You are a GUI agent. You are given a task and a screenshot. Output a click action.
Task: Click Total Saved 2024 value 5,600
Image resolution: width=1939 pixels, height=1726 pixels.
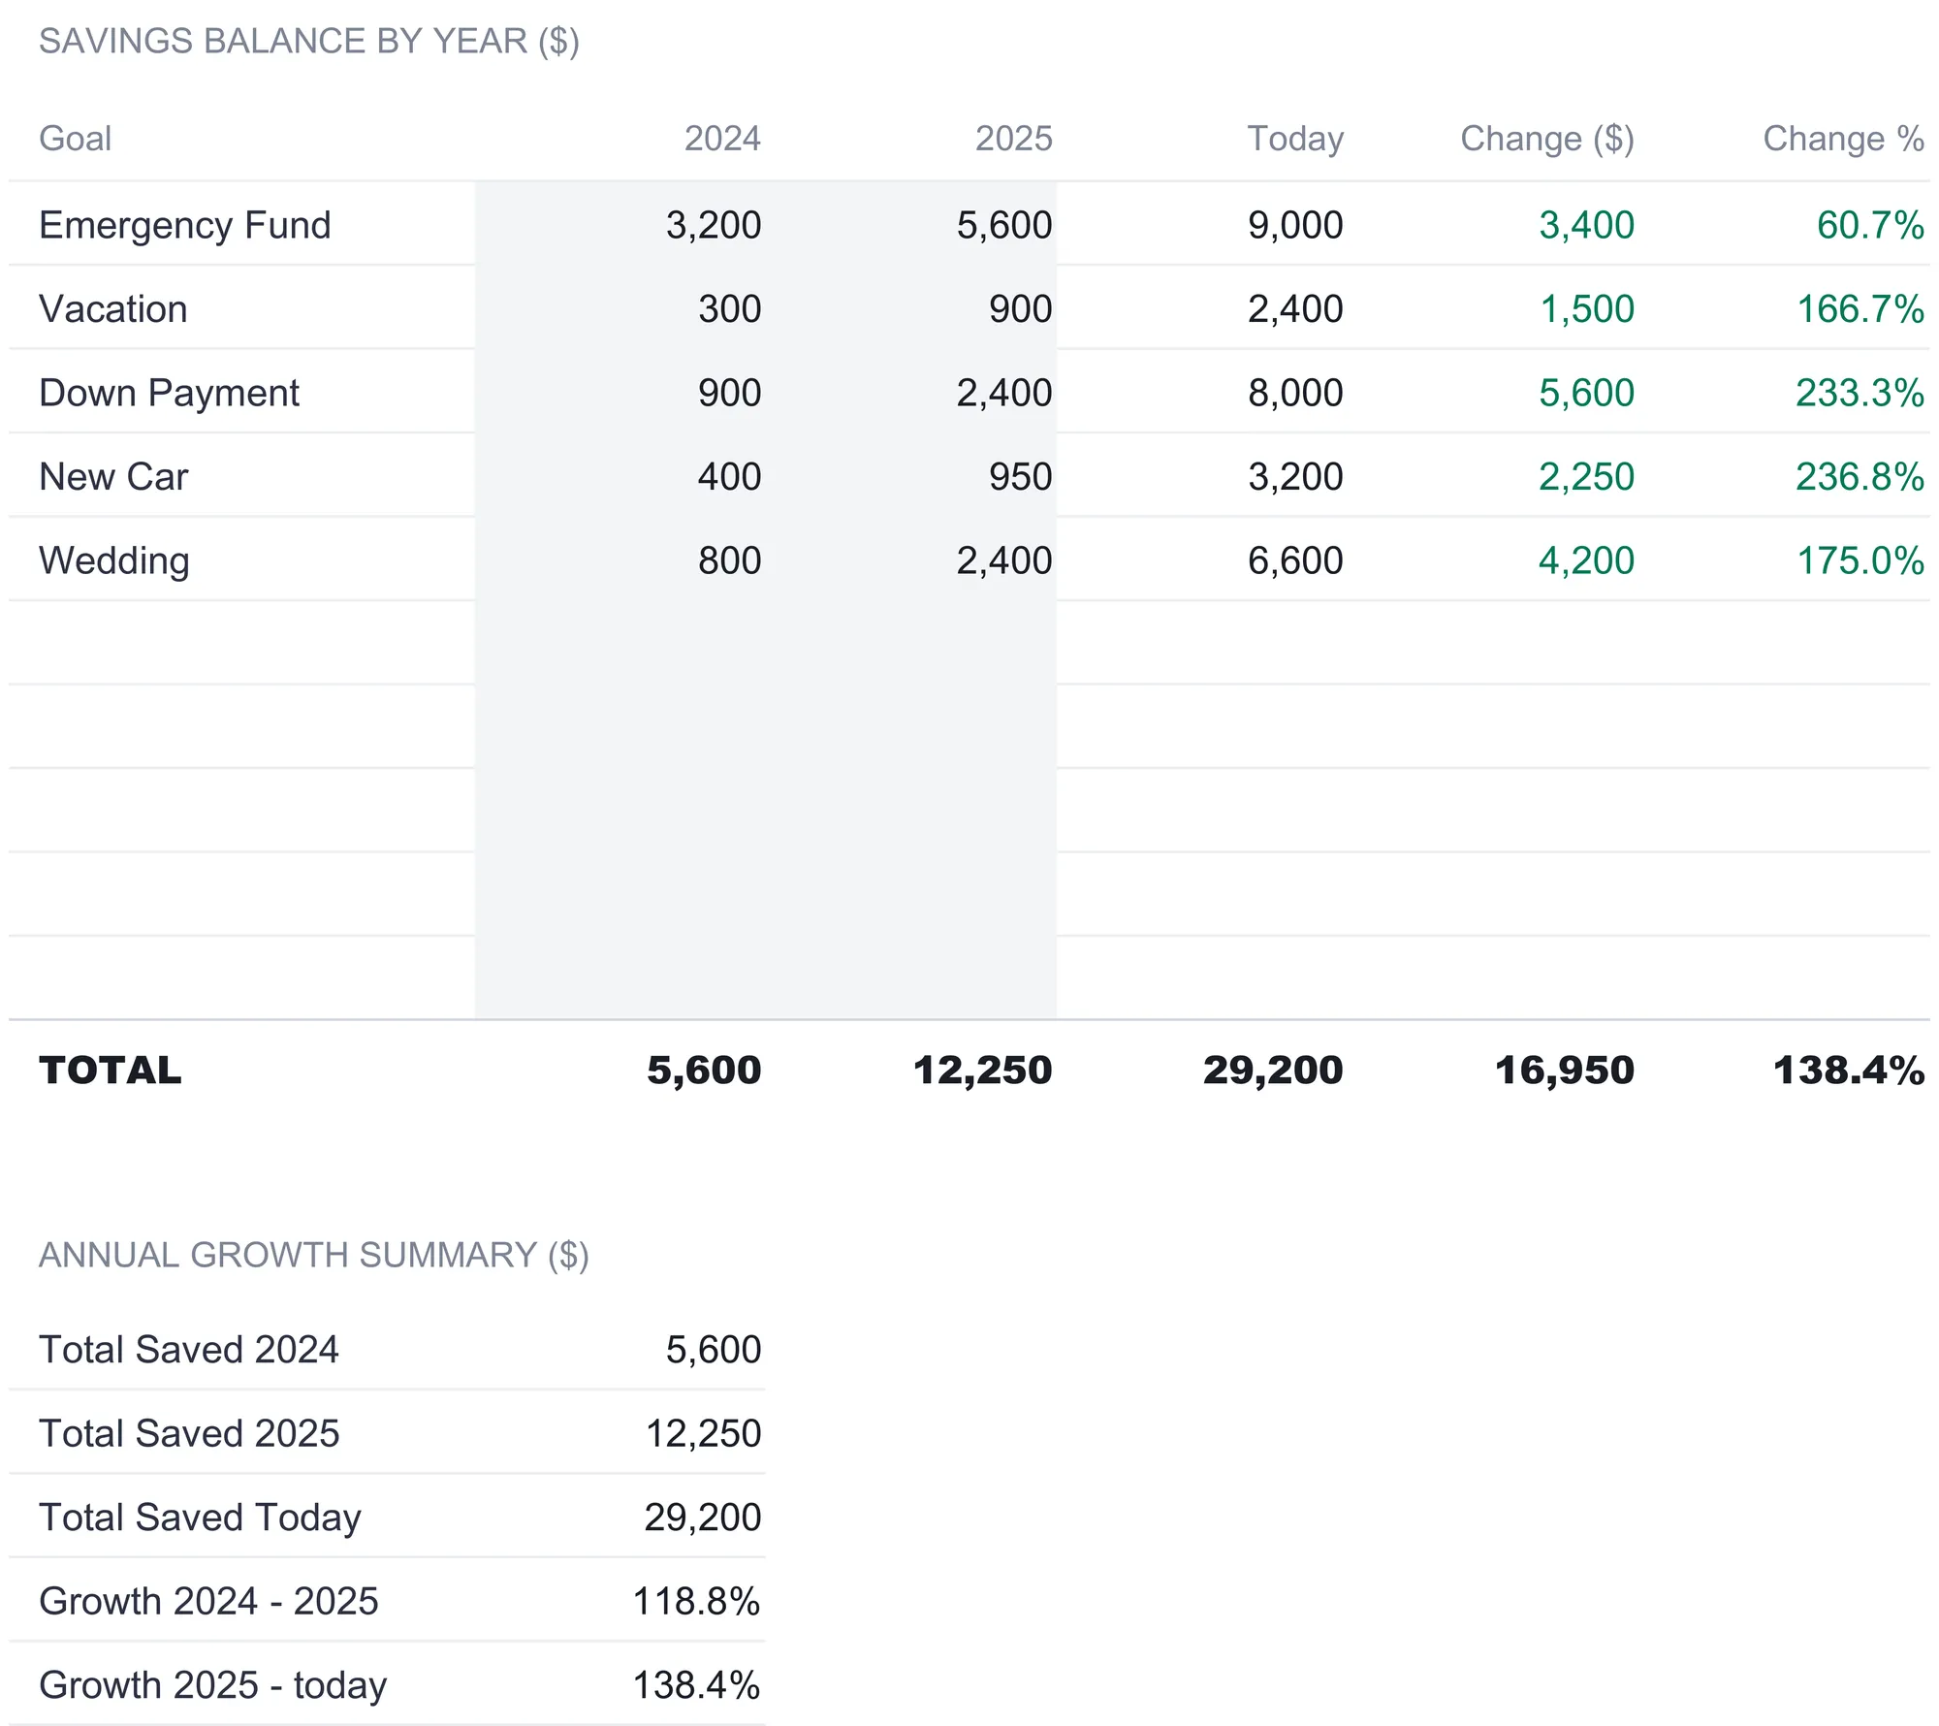pos(714,1350)
